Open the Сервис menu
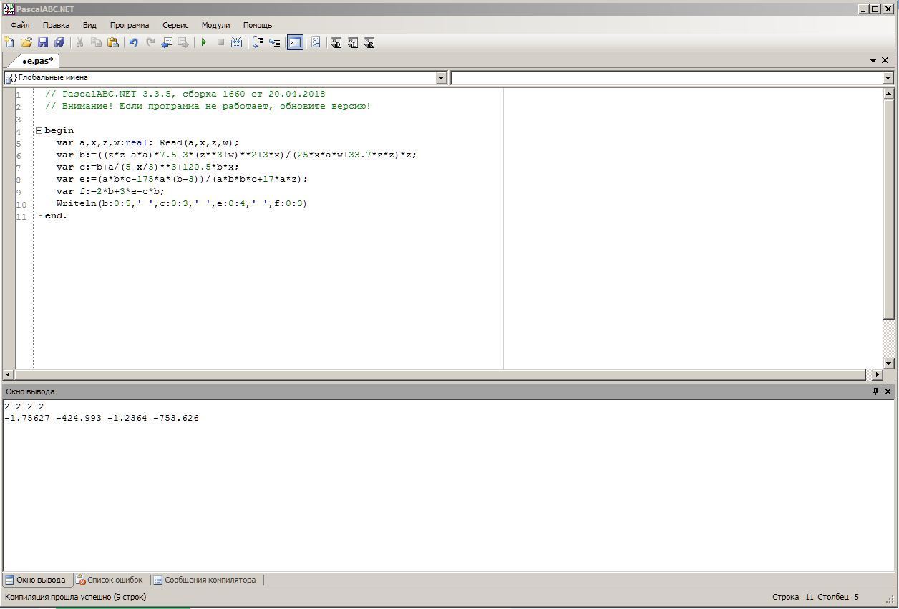The width and height of the screenshot is (899, 609). point(175,25)
